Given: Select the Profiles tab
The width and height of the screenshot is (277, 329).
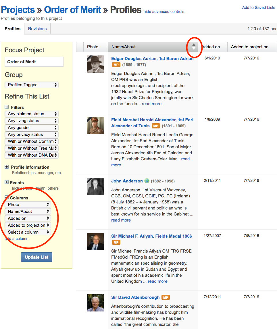Looking at the screenshot, I should tap(13, 29).
